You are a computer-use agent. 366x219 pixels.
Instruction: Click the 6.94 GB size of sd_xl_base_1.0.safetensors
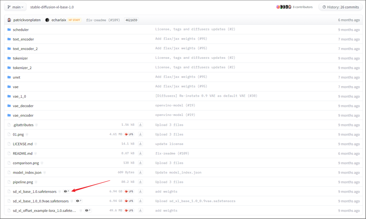click(x=116, y=192)
